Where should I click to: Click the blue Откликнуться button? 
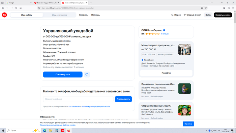tap(63, 74)
